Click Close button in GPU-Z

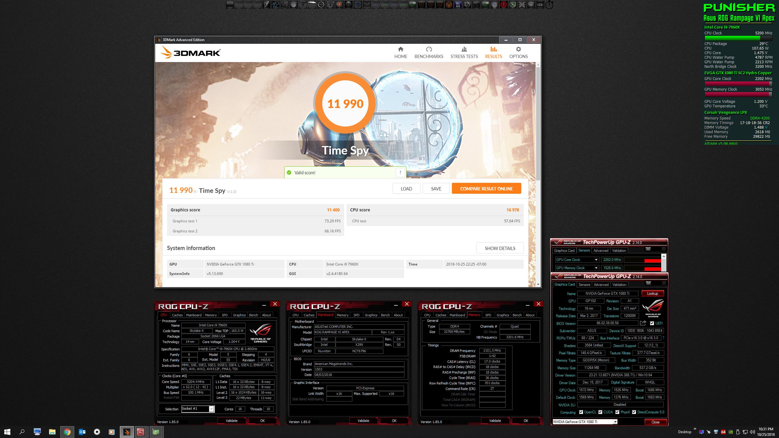655,422
